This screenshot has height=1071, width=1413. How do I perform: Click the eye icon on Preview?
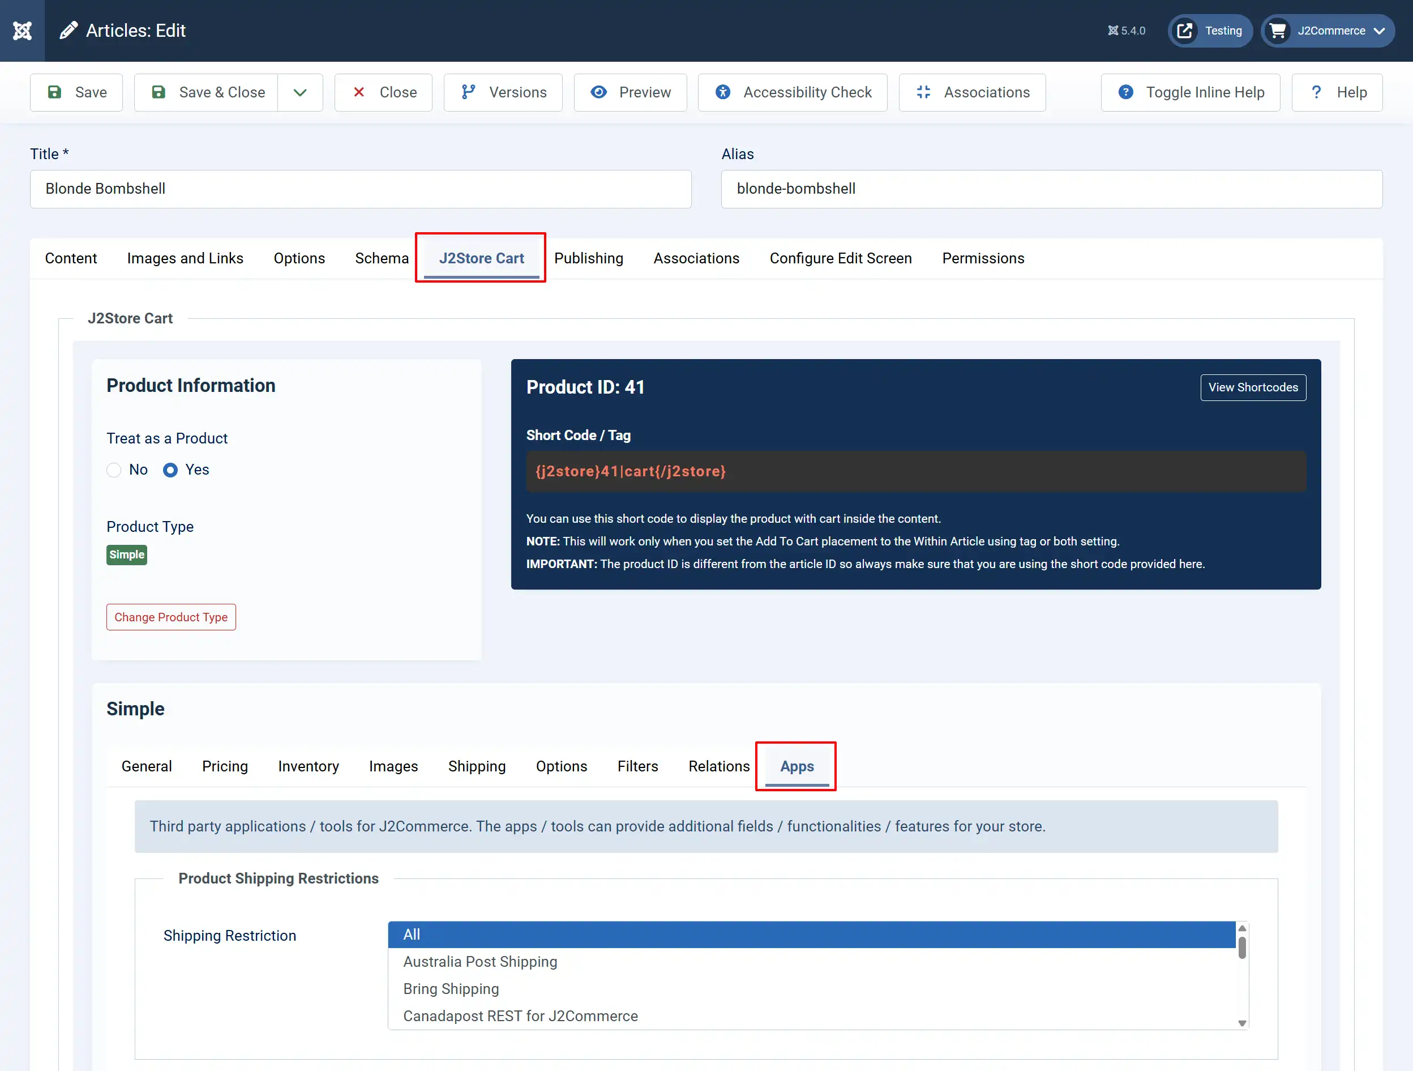598,92
